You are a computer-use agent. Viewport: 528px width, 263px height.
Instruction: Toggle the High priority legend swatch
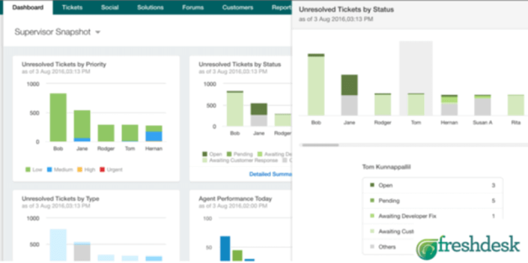coord(80,170)
